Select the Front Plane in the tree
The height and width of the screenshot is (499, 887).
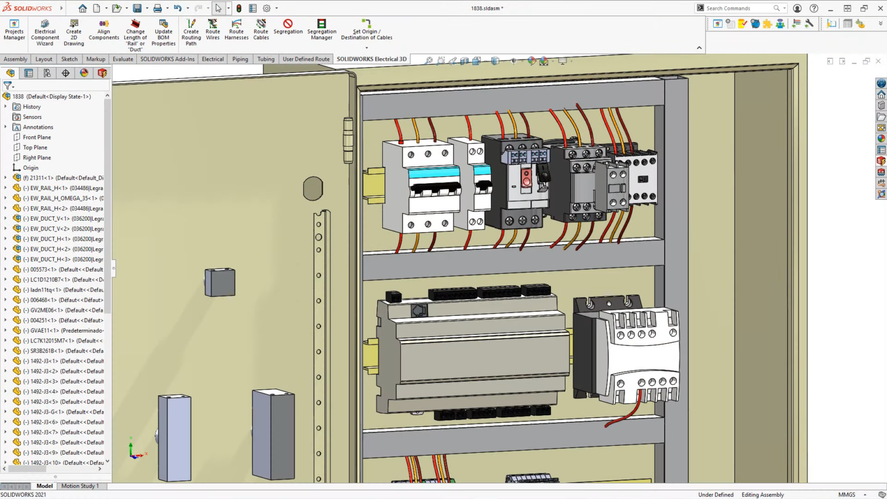[x=36, y=137]
